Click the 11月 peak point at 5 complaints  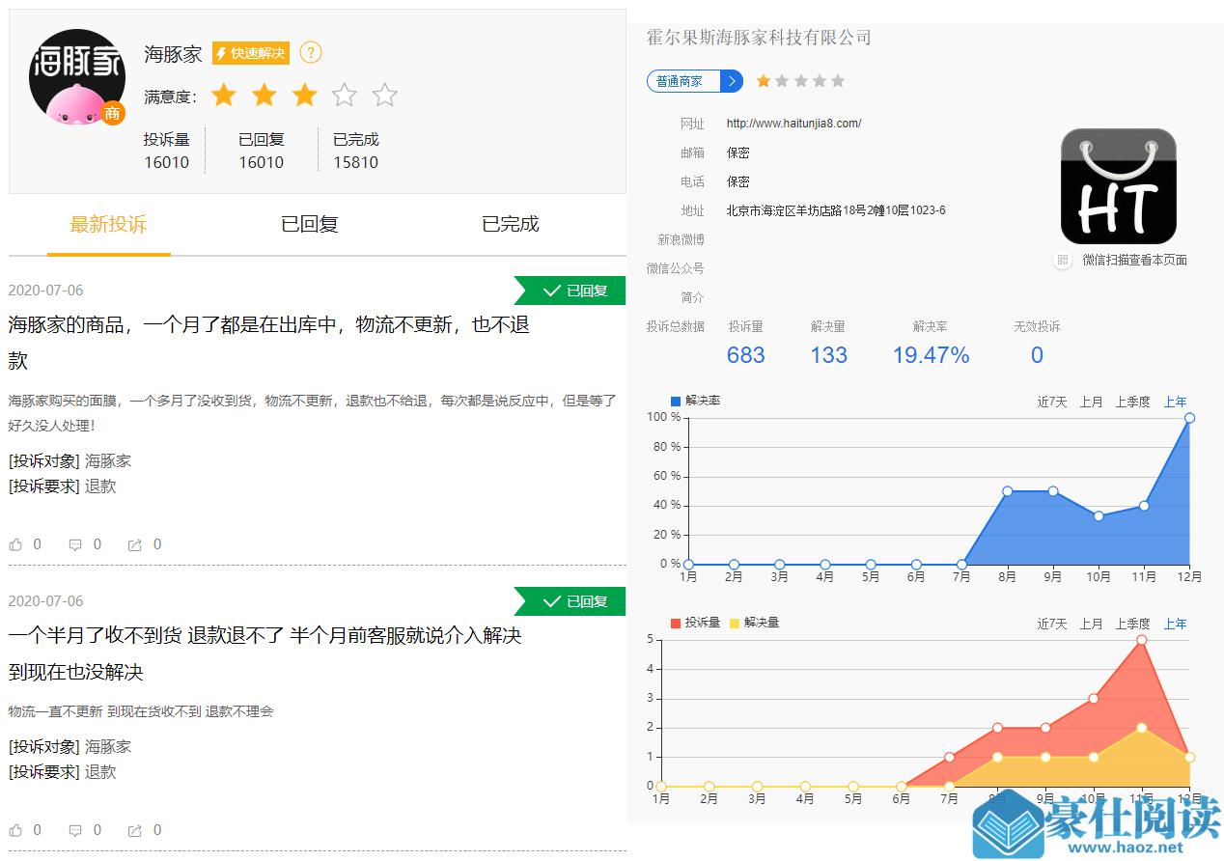[1141, 640]
